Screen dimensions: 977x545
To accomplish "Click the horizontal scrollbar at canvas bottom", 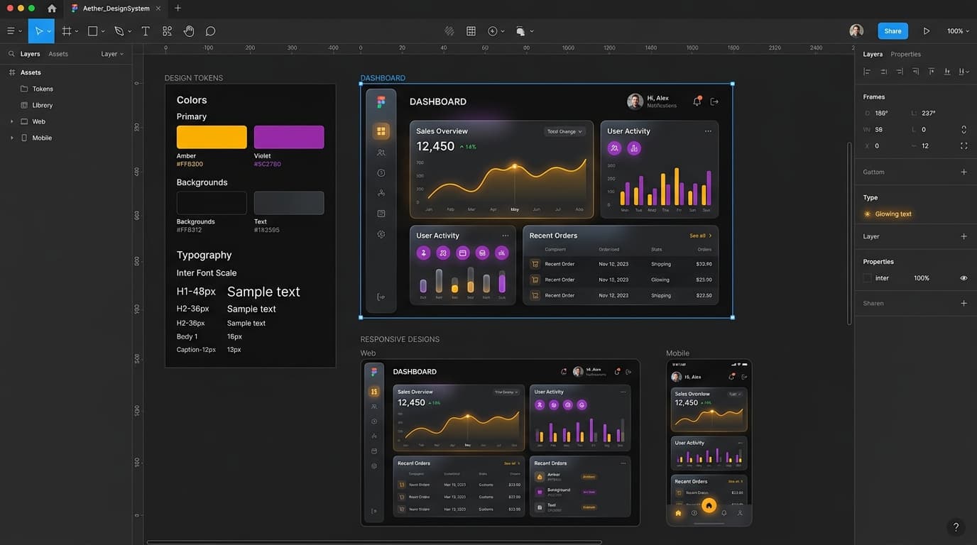I will tap(374, 542).
